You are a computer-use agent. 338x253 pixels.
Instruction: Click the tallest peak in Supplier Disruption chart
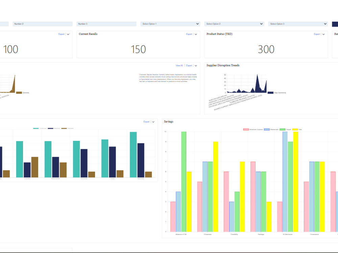(257, 75)
